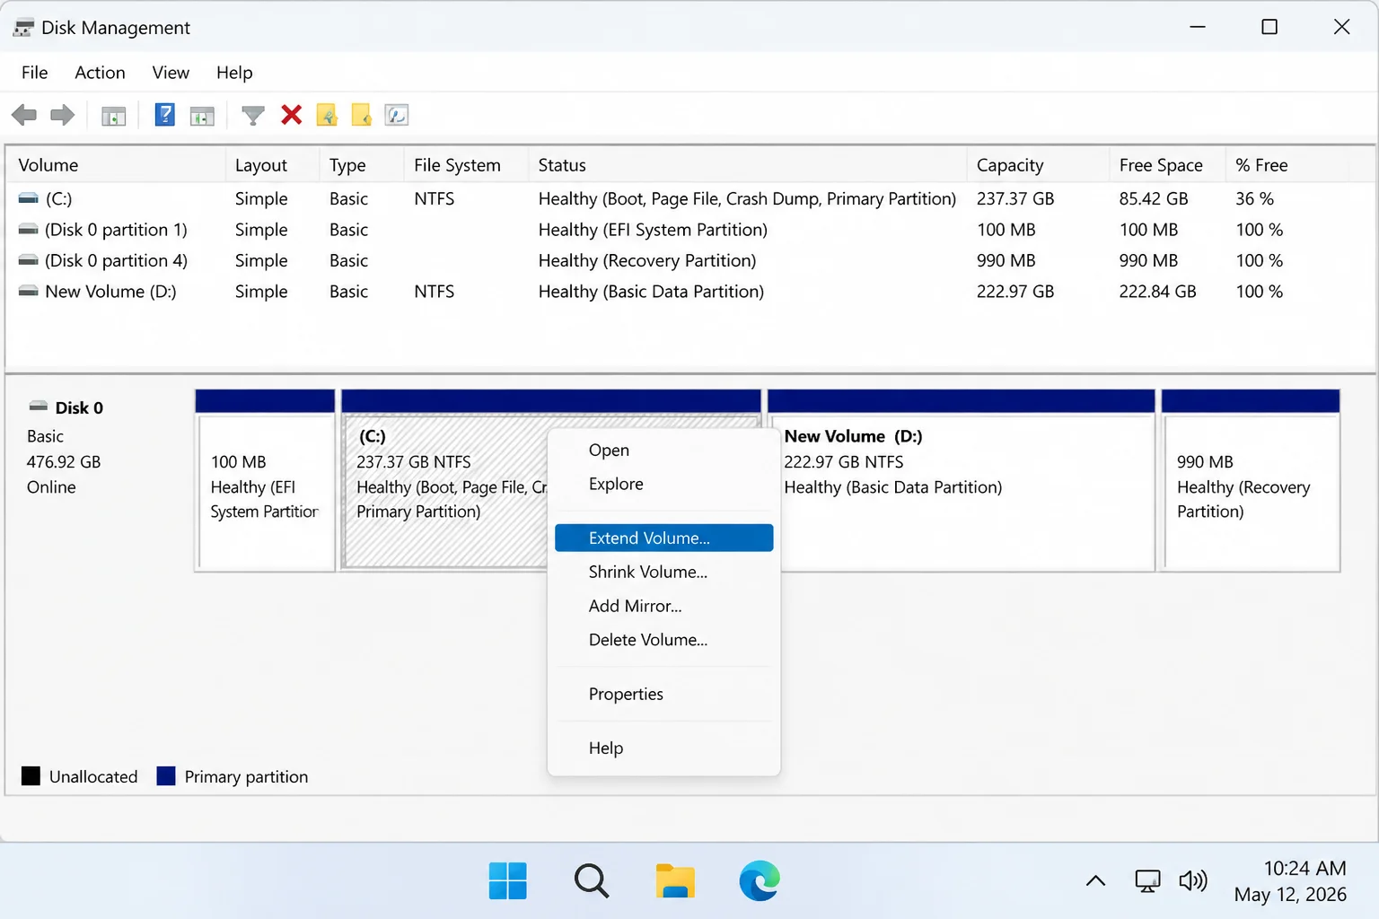This screenshot has height=919, width=1379.
Task: Sort by the Volume column header
Action: [x=116, y=165]
